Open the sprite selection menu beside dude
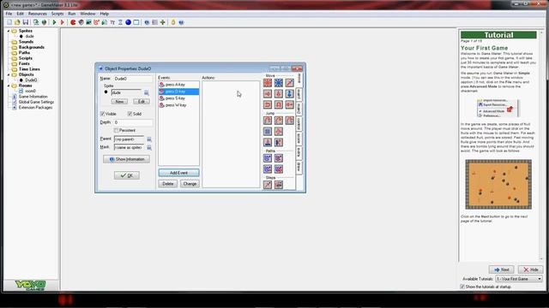The image size is (549, 308). point(147,93)
